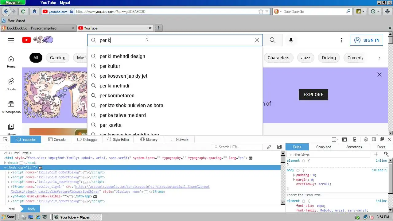This screenshot has height=221, width=393.
Task: Open the Style Editor tab
Action: (118, 140)
